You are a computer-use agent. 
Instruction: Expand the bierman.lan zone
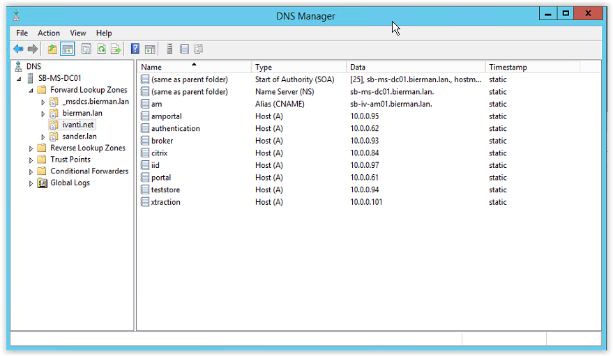coord(43,114)
